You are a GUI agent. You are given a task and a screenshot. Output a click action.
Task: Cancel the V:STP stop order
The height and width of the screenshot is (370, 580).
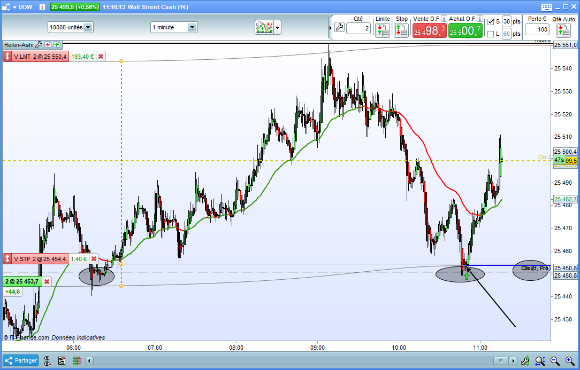pyautogui.click(x=94, y=259)
